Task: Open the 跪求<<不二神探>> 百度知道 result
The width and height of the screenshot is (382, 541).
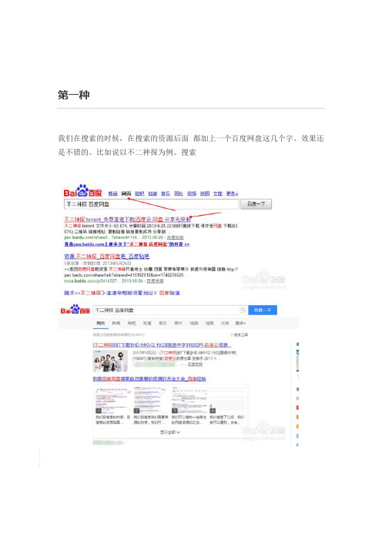Action: pyautogui.click(x=122, y=293)
